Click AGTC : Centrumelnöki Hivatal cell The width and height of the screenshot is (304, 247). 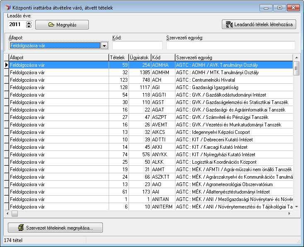(x=234, y=80)
